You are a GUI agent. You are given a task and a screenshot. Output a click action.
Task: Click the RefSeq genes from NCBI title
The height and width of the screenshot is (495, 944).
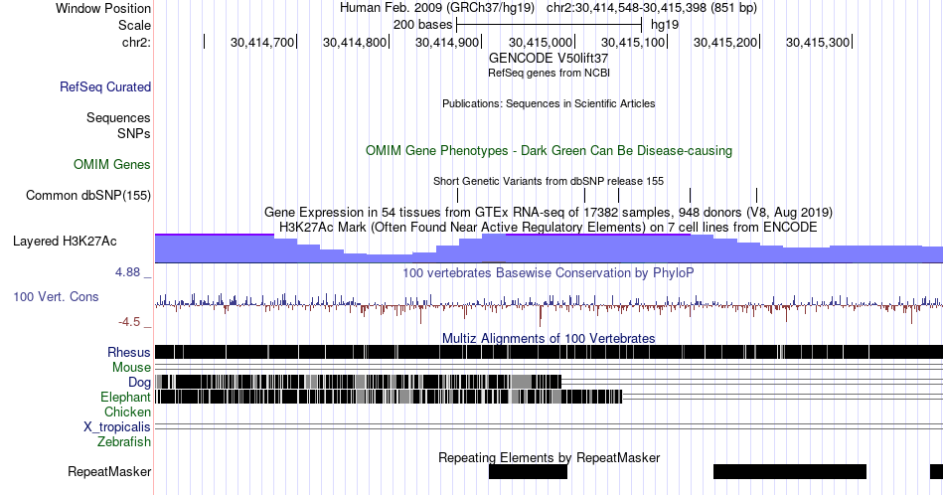[x=549, y=73]
